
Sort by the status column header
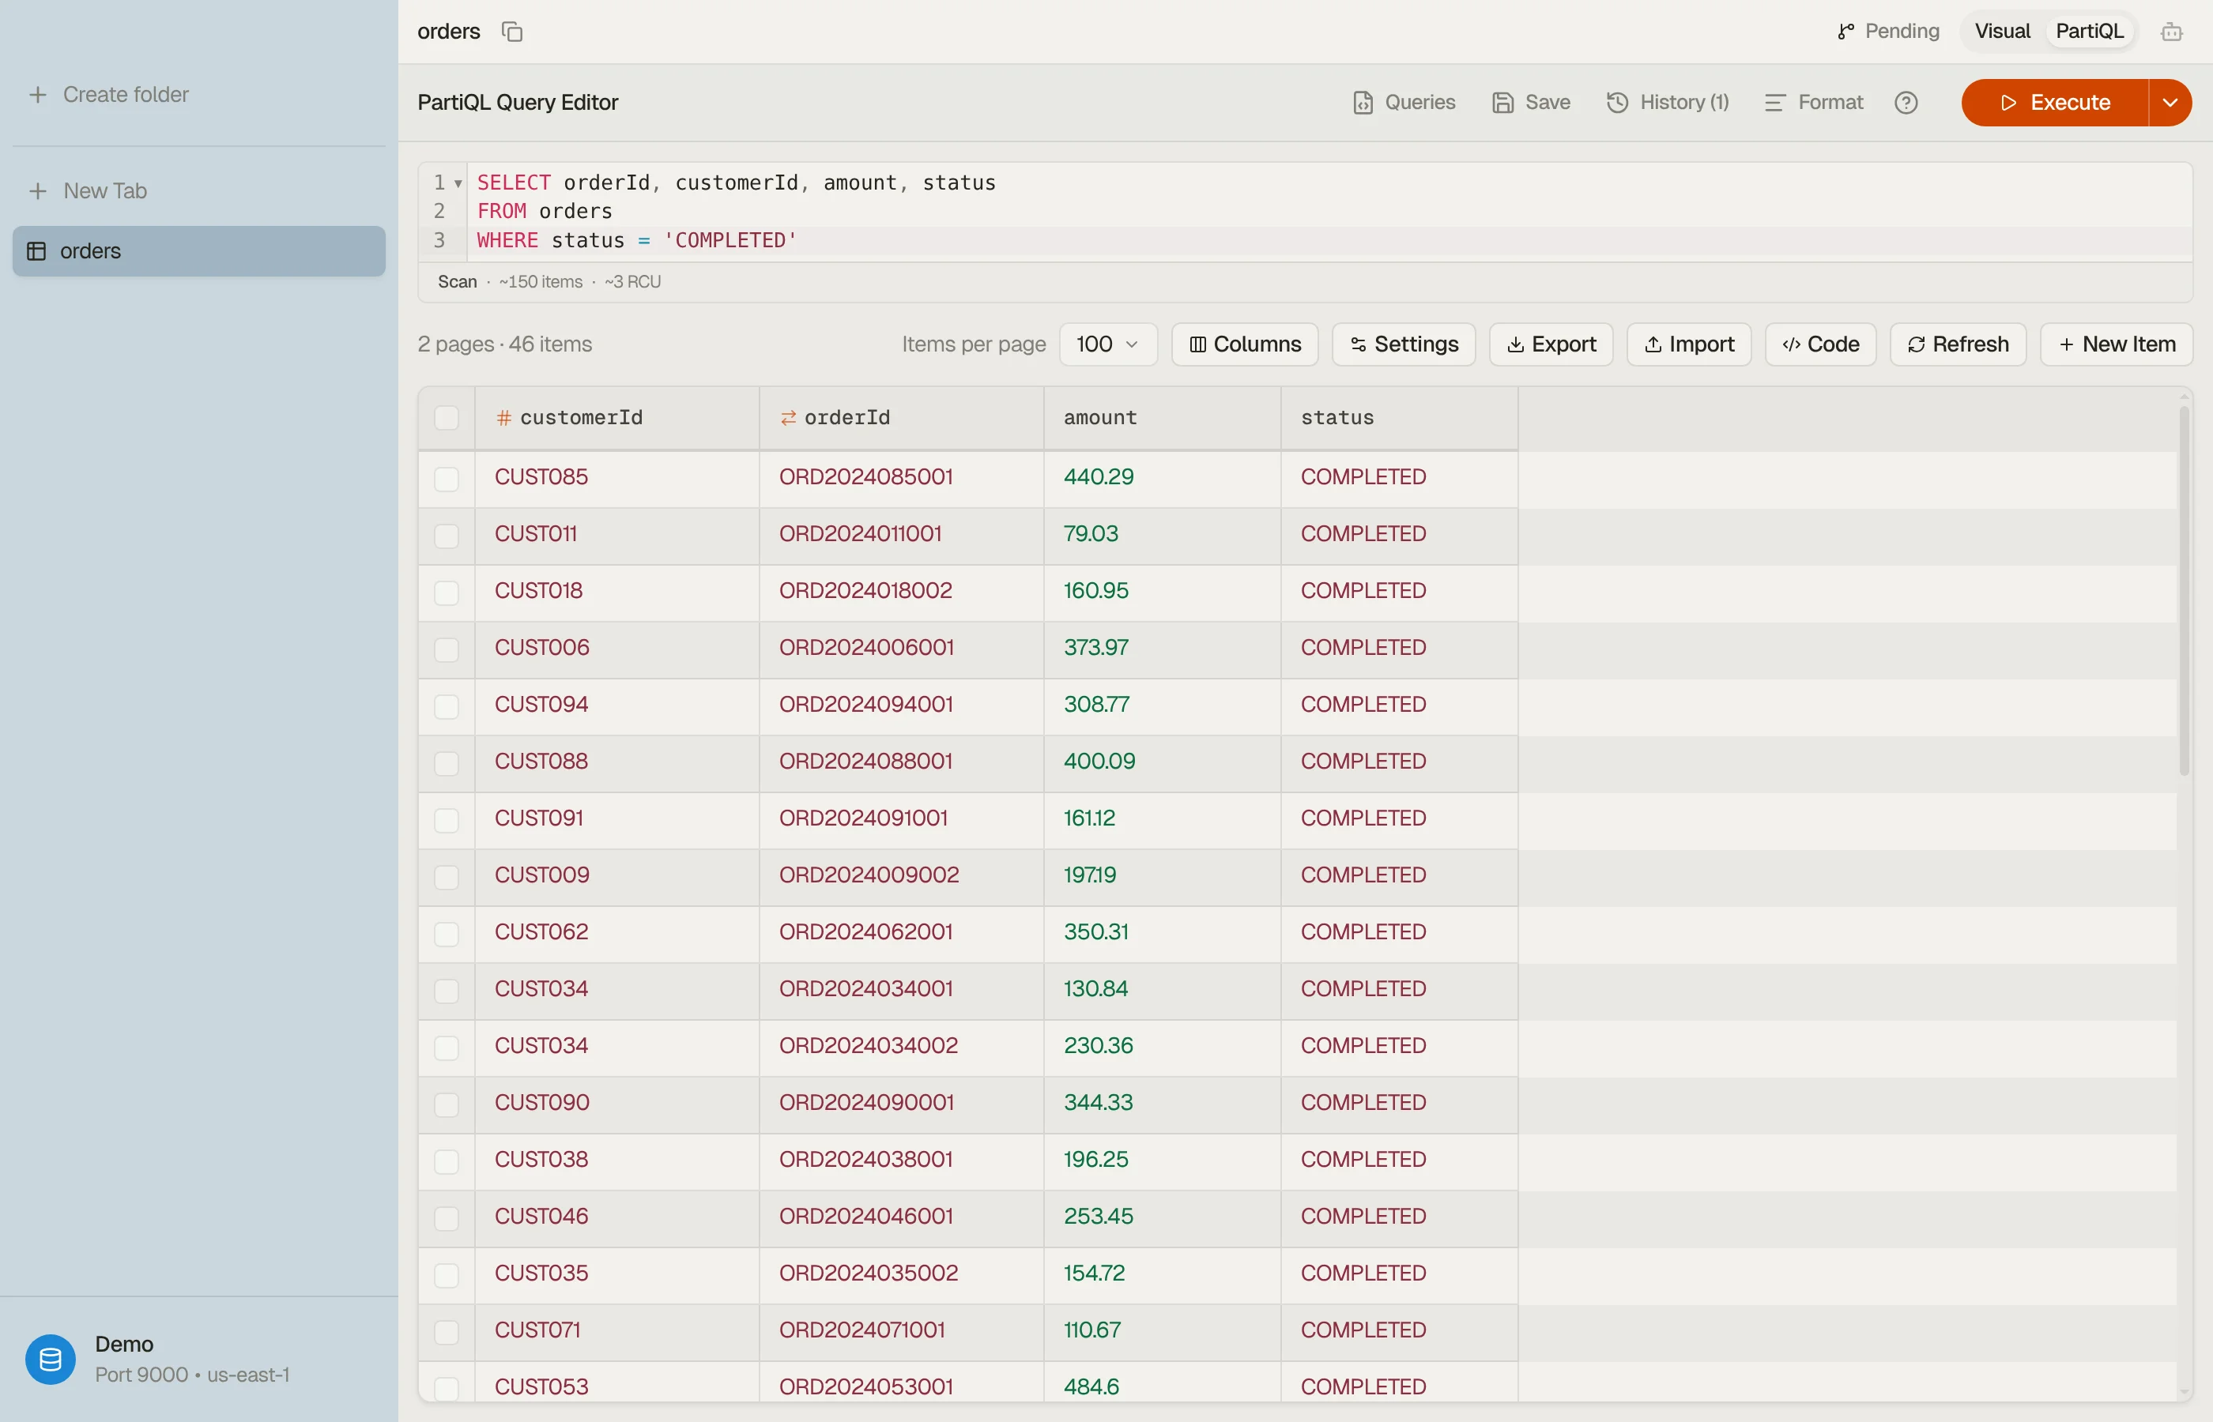click(1398, 418)
